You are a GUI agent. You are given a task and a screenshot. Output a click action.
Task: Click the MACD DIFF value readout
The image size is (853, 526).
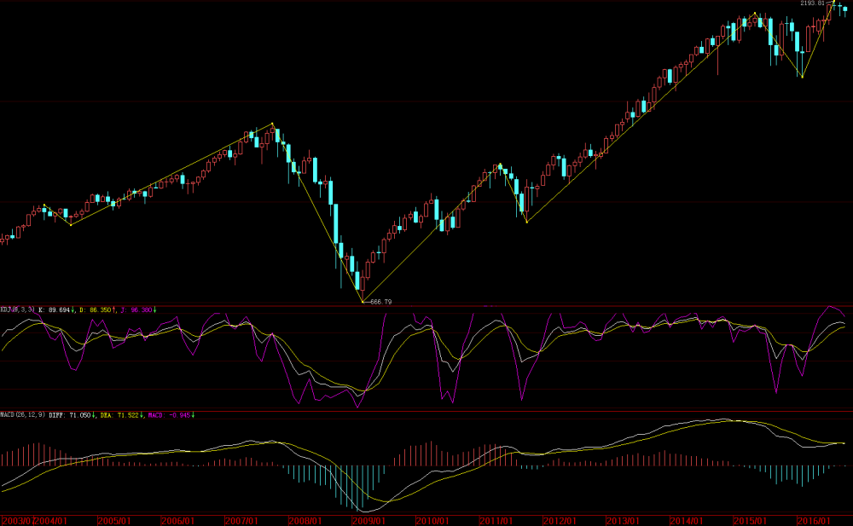pyautogui.click(x=73, y=415)
